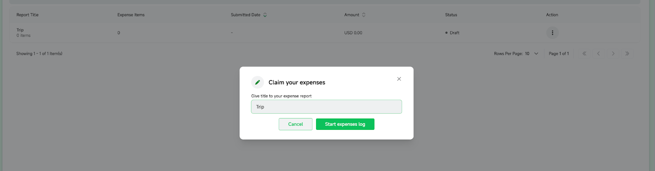Click the Start expenses log button
Viewport: 655px width, 171px height.
click(x=345, y=124)
